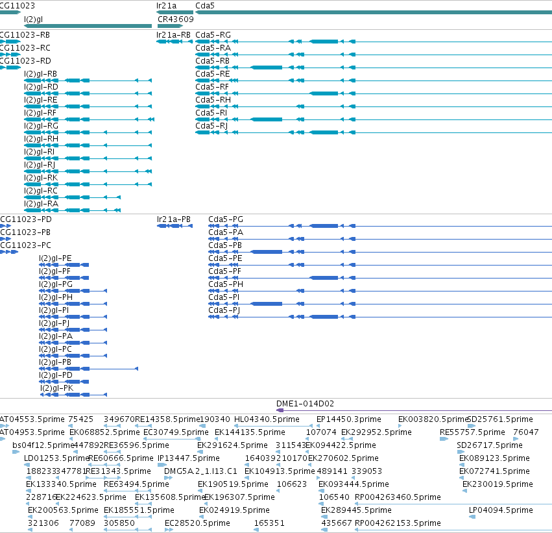Select the RP004262153.5prime label
The image size is (552, 533).
point(398,523)
